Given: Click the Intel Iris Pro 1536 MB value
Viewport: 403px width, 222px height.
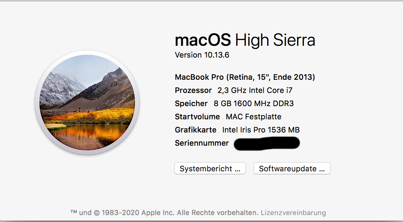Looking at the screenshot, I should pyautogui.click(x=261, y=130).
